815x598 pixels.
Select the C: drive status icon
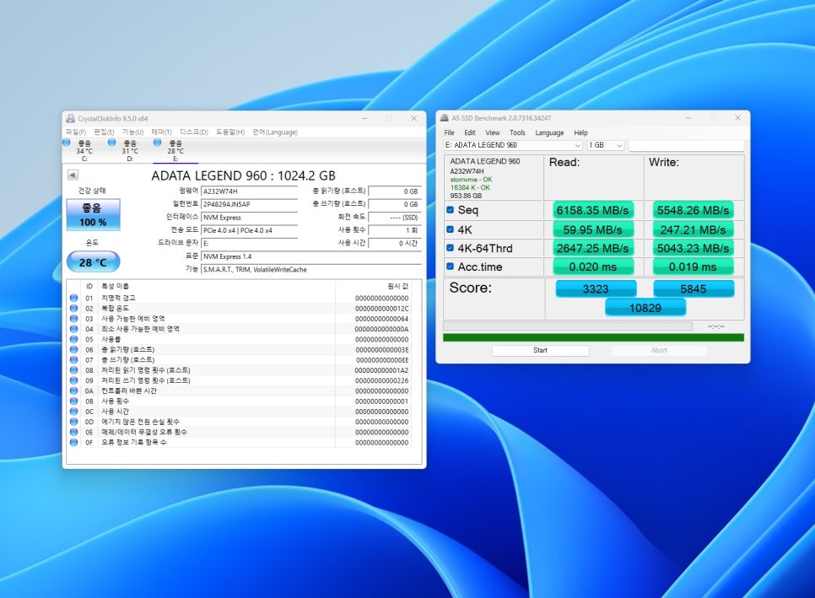click(x=67, y=143)
